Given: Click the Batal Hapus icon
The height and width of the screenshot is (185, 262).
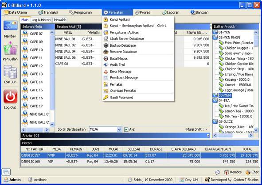Looking at the screenshot, I should (106, 59).
